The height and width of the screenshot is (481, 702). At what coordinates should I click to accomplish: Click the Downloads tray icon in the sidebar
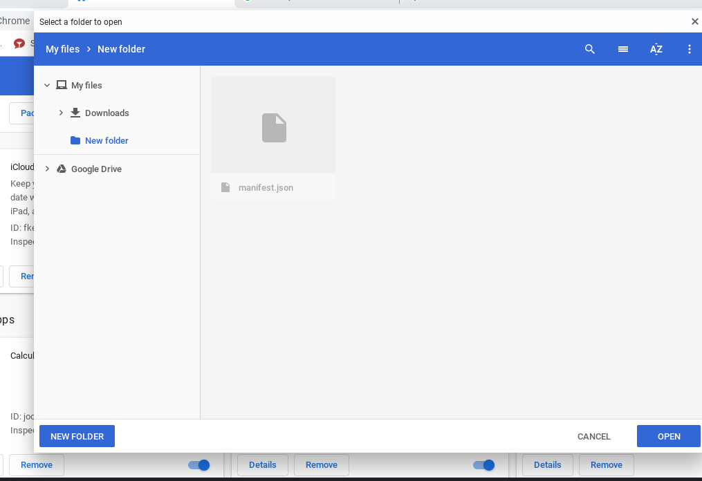(x=75, y=113)
